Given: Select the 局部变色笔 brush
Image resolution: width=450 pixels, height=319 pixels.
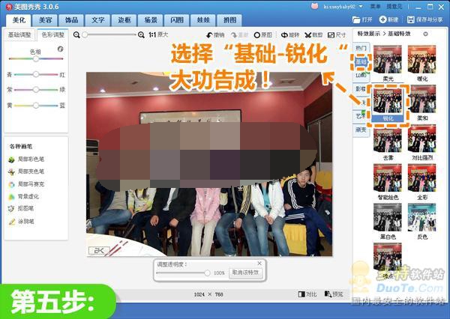Looking at the screenshot, I should (26, 171).
